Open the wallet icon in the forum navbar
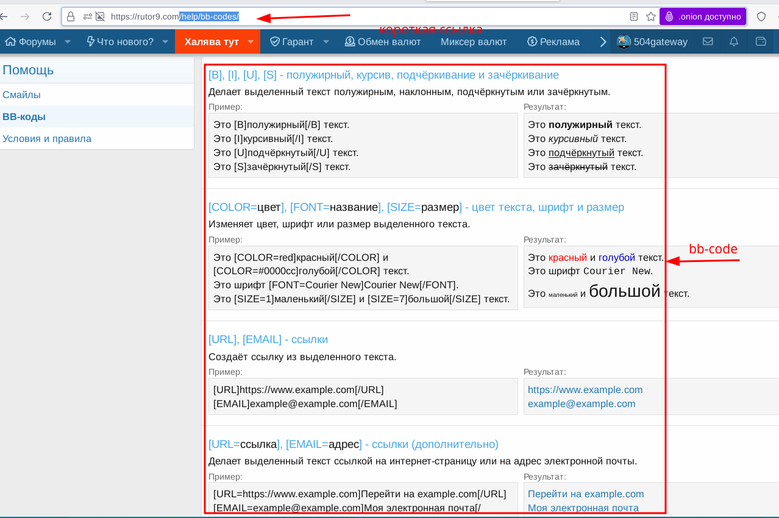Image resolution: width=779 pixels, height=518 pixels. point(761,41)
